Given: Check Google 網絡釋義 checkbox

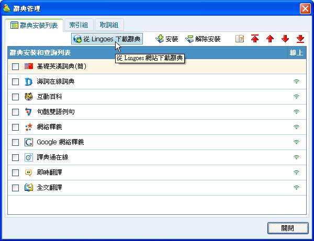Looking at the screenshot, I should click(x=15, y=142).
